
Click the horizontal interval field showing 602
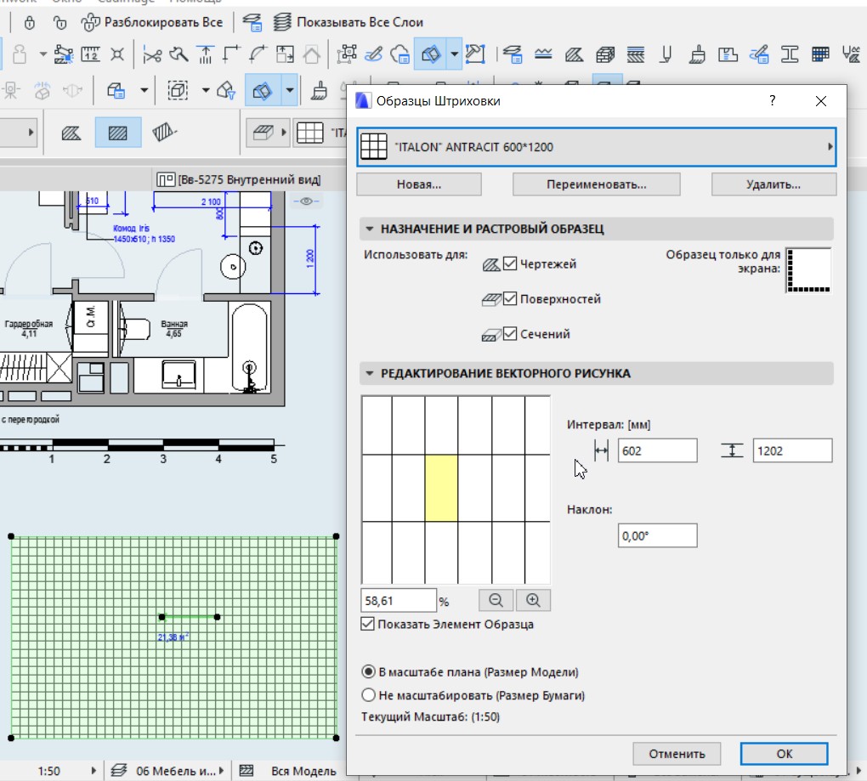(657, 451)
